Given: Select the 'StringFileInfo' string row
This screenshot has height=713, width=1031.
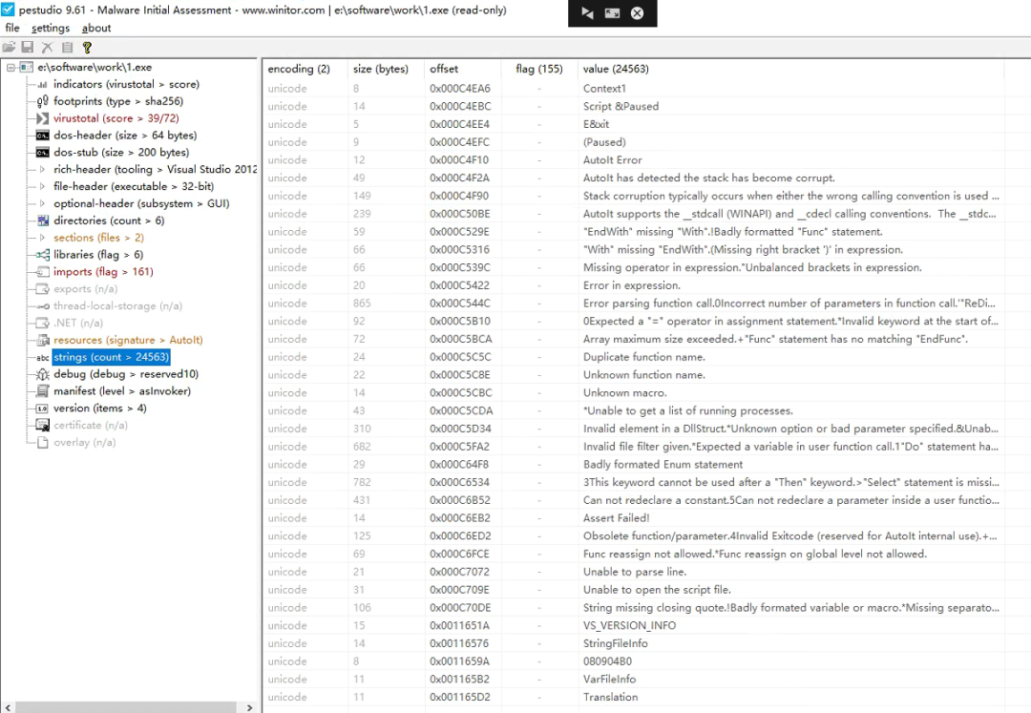Looking at the screenshot, I should pos(633,644).
